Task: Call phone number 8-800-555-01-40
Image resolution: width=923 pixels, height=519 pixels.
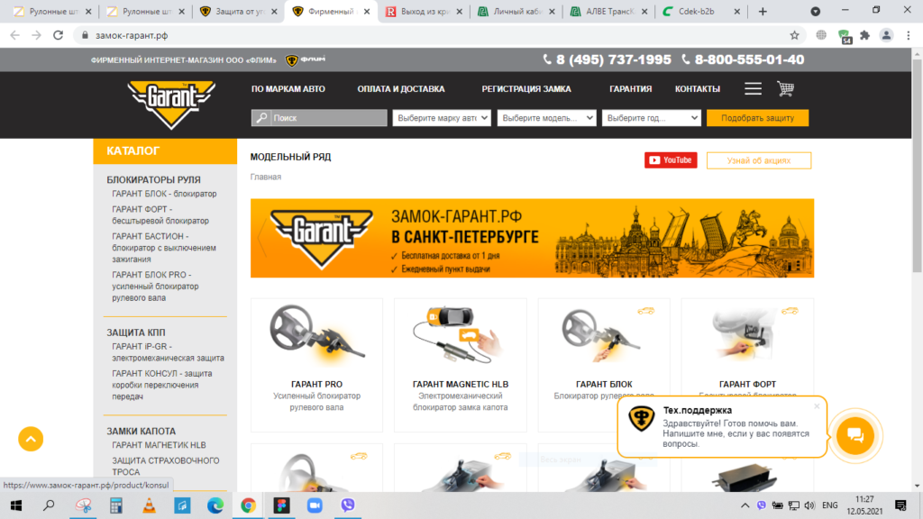Action: pyautogui.click(x=749, y=59)
